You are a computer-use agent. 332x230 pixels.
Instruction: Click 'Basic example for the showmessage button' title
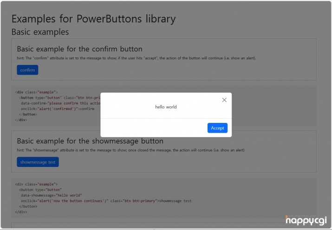click(x=90, y=141)
